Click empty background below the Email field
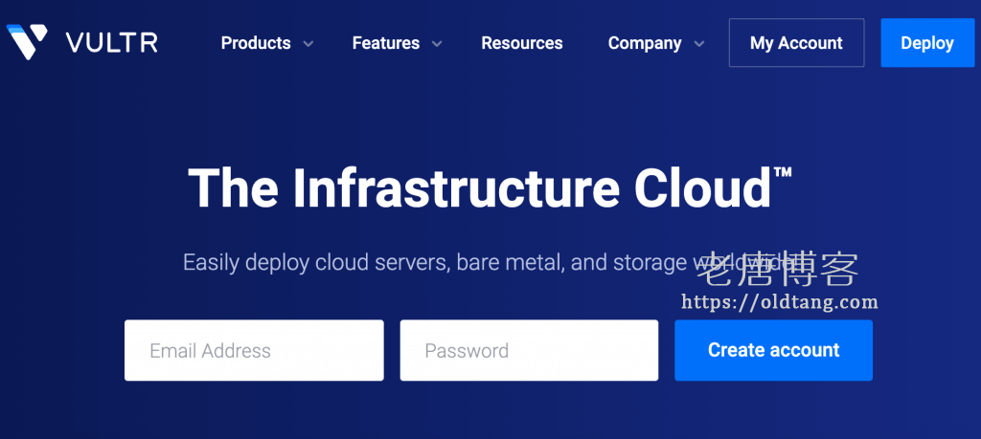The height and width of the screenshot is (439, 981). [x=254, y=411]
